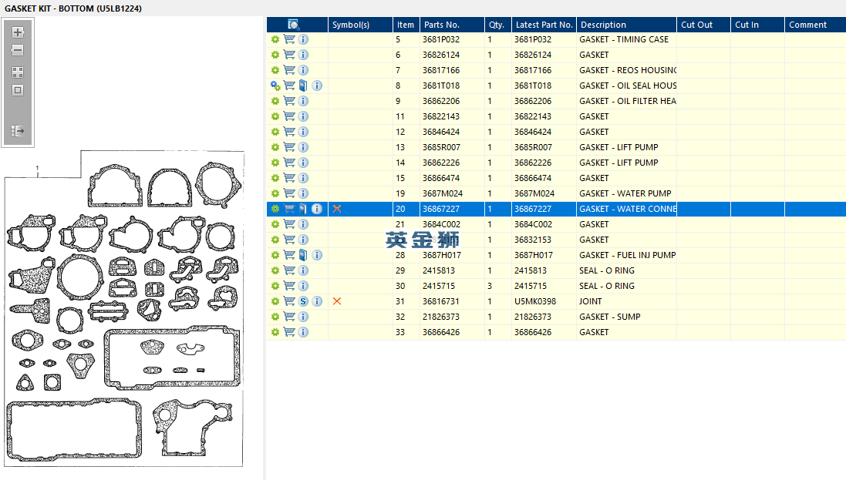Screen dimensions: 846x480
Task: Add lift pump gasket 3685R007 to cart
Action: tap(289, 147)
